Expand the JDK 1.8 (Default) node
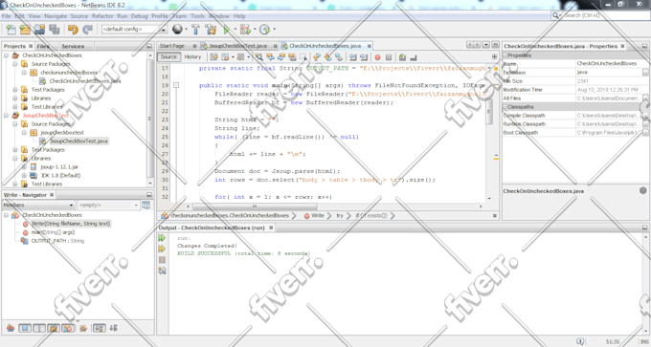The image size is (651, 347). coord(24,175)
